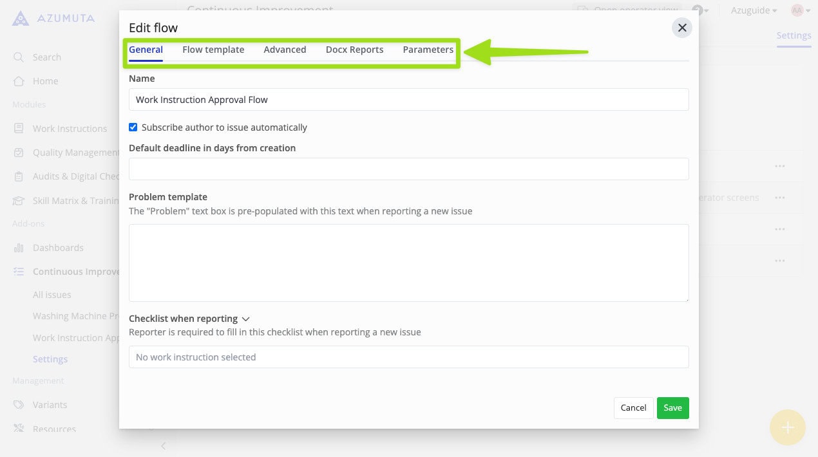818x457 pixels.
Task: Click the Cancel button
Action: pyautogui.click(x=633, y=407)
